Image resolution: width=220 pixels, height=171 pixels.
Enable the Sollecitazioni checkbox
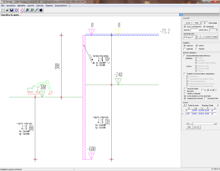(185, 89)
